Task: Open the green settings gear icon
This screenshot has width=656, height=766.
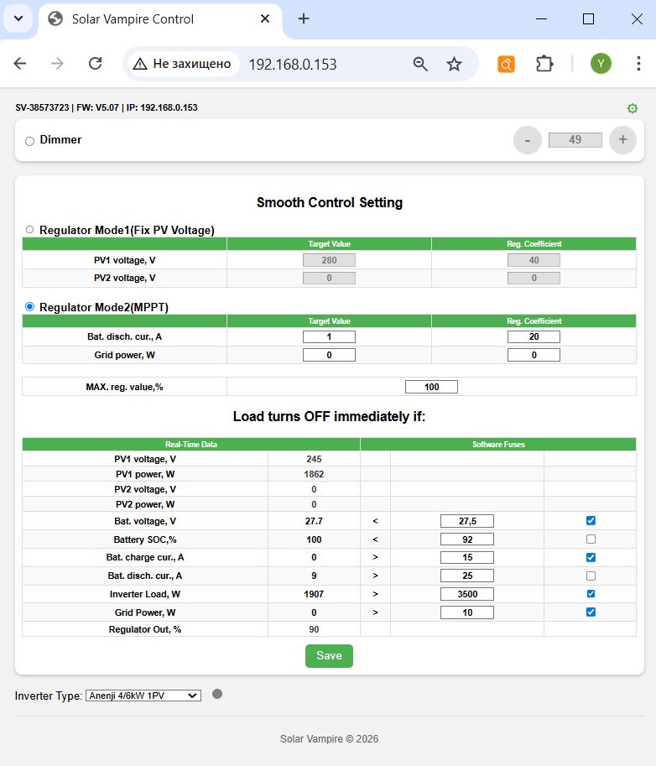Action: click(632, 108)
